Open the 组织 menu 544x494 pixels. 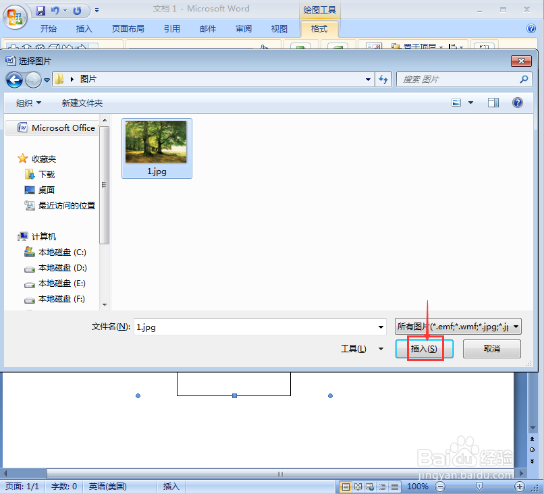click(x=28, y=103)
